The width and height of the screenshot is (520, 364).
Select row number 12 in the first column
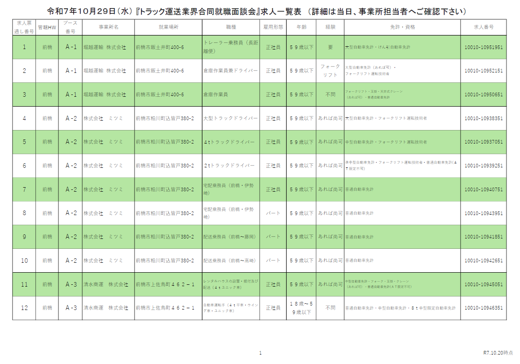[x=24, y=308]
